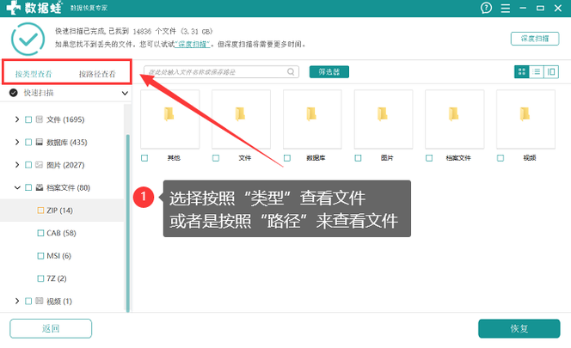Click the left tree panel scrollbar

coord(127,223)
